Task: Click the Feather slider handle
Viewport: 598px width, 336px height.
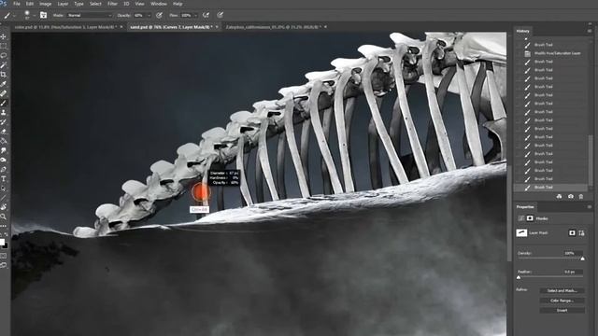Action: (x=519, y=278)
